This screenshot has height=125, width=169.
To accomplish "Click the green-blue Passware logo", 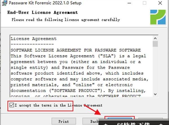I will [x=158, y=17].
